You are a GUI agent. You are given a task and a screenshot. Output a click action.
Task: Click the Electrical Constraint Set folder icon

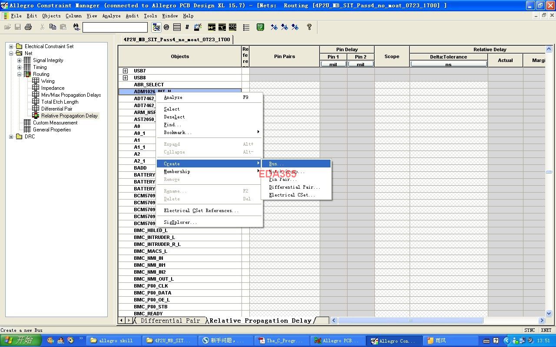[x=19, y=46]
